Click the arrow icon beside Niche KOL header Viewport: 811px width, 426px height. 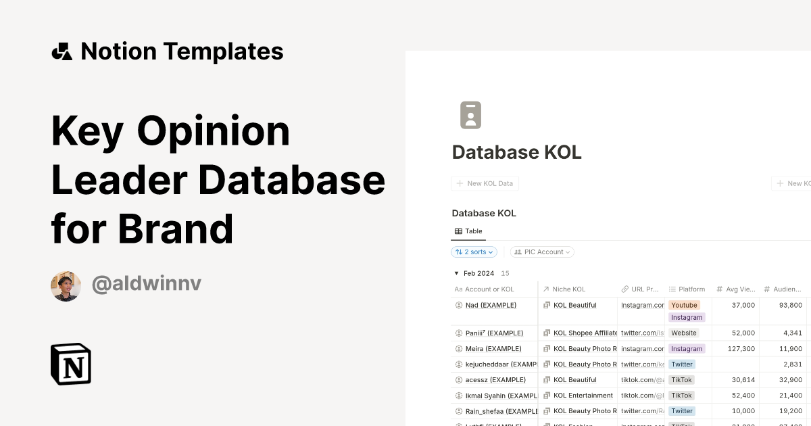(545, 289)
